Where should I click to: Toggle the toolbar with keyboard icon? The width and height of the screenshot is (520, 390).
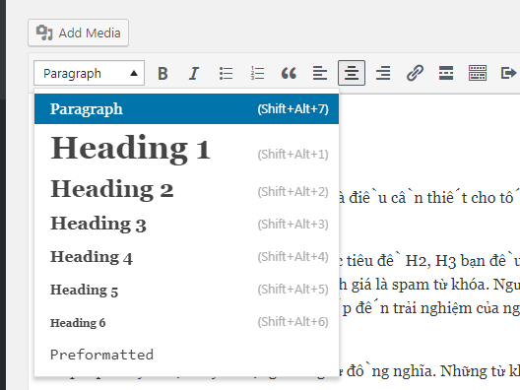click(x=478, y=73)
